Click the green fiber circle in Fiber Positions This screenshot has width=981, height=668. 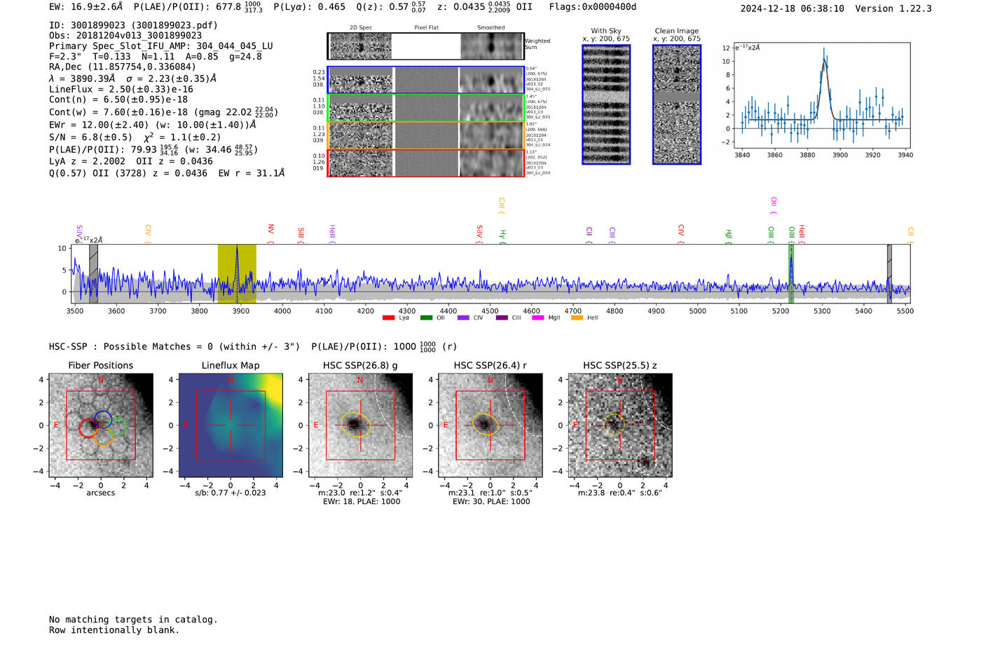pyautogui.click(x=116, y=427)
